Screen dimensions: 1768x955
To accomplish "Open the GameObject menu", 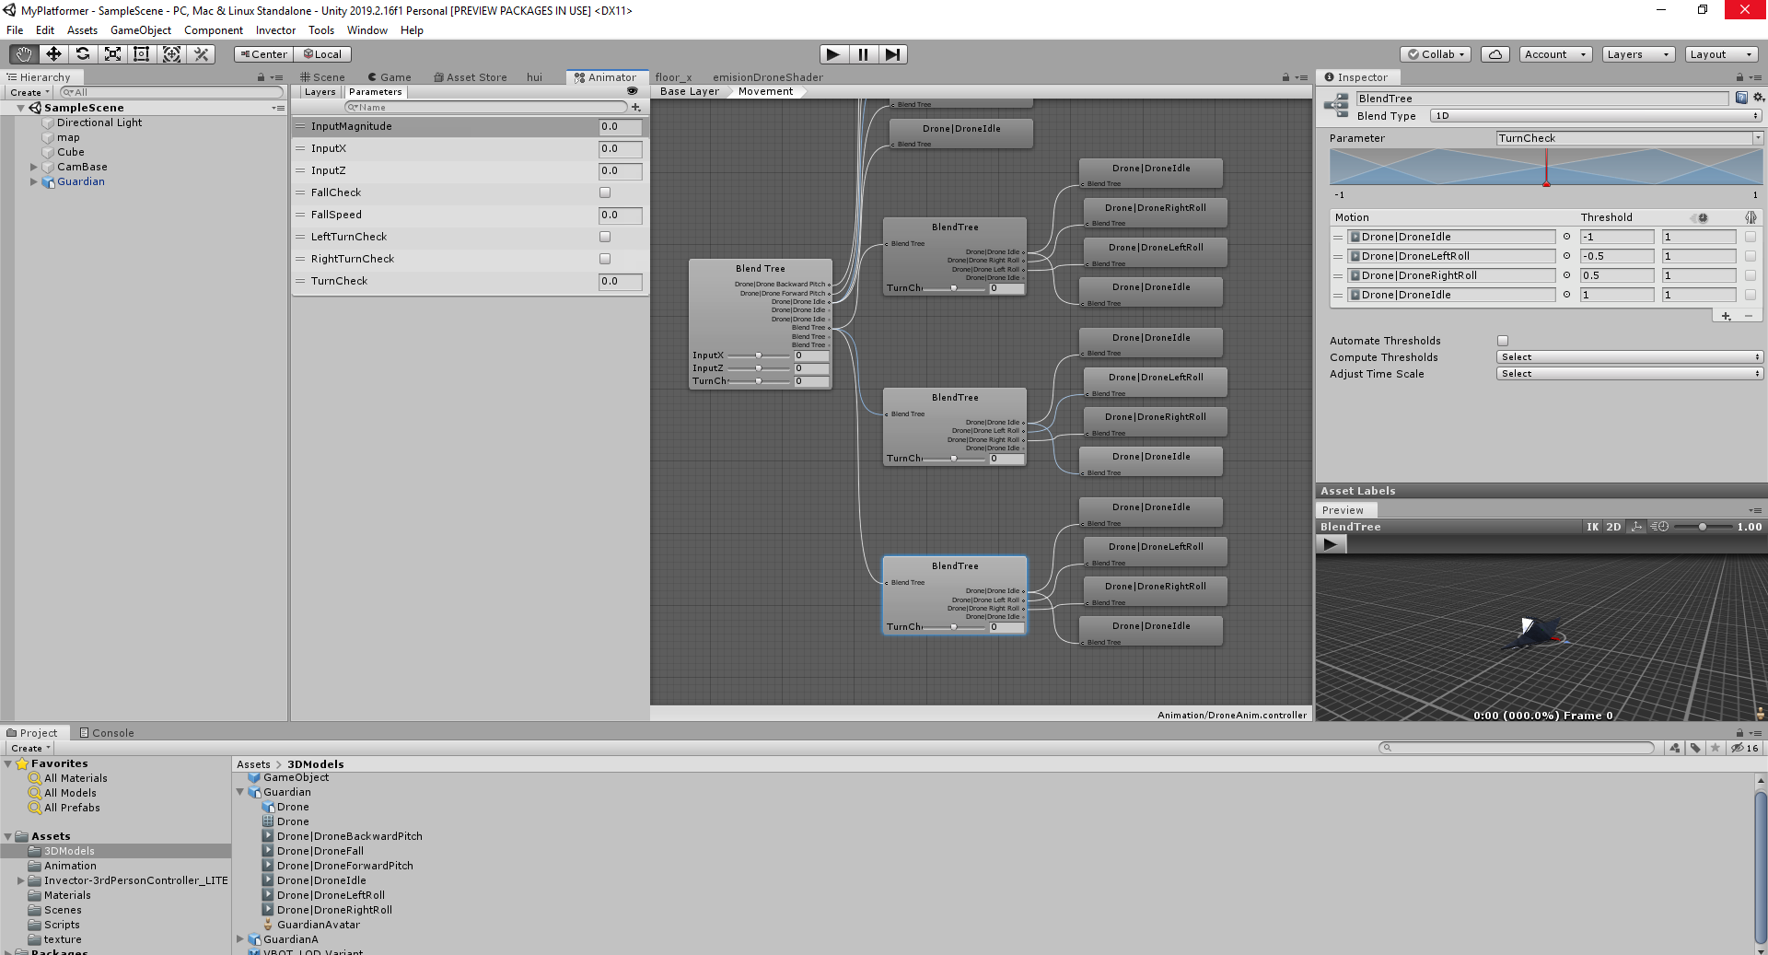I will coord(141,30).
